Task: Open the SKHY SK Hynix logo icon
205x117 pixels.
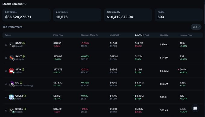Action: click(x=11, y=58)
